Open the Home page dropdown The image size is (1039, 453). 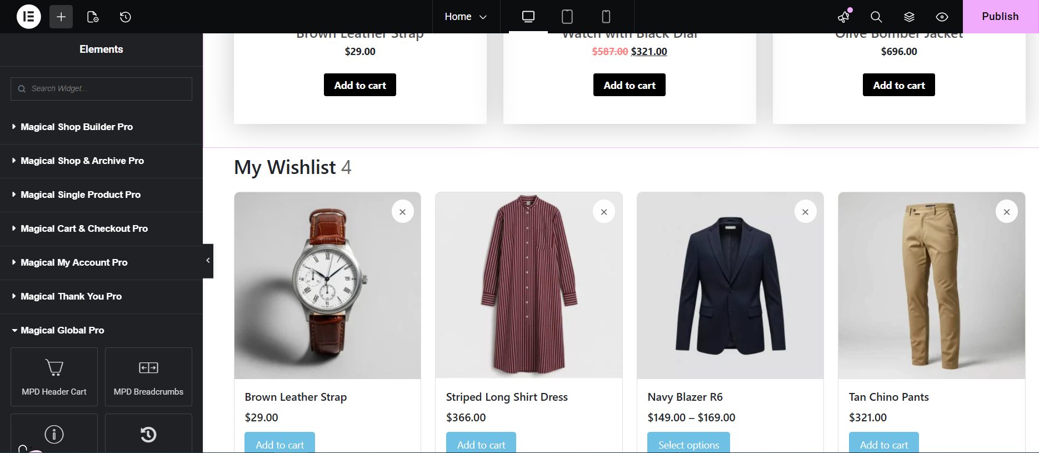(x=466, y=17)
